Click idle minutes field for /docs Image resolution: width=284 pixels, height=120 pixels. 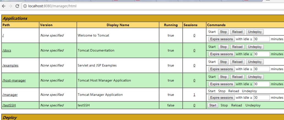(x=261, y=54)
